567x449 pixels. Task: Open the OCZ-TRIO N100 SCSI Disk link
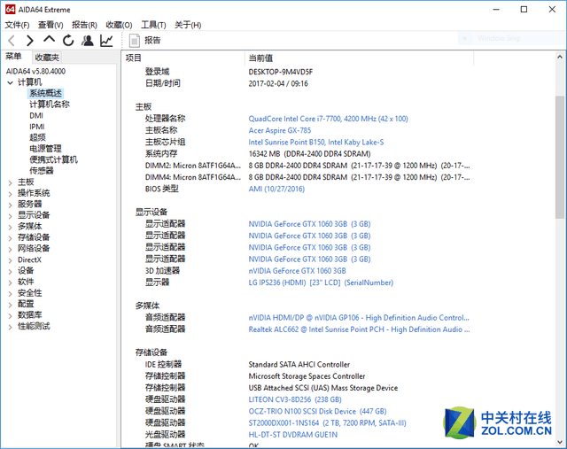pos(317,411)
